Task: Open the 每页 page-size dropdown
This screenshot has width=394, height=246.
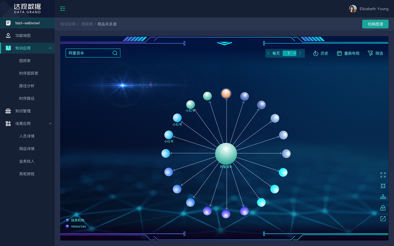Action: [289, 53]
